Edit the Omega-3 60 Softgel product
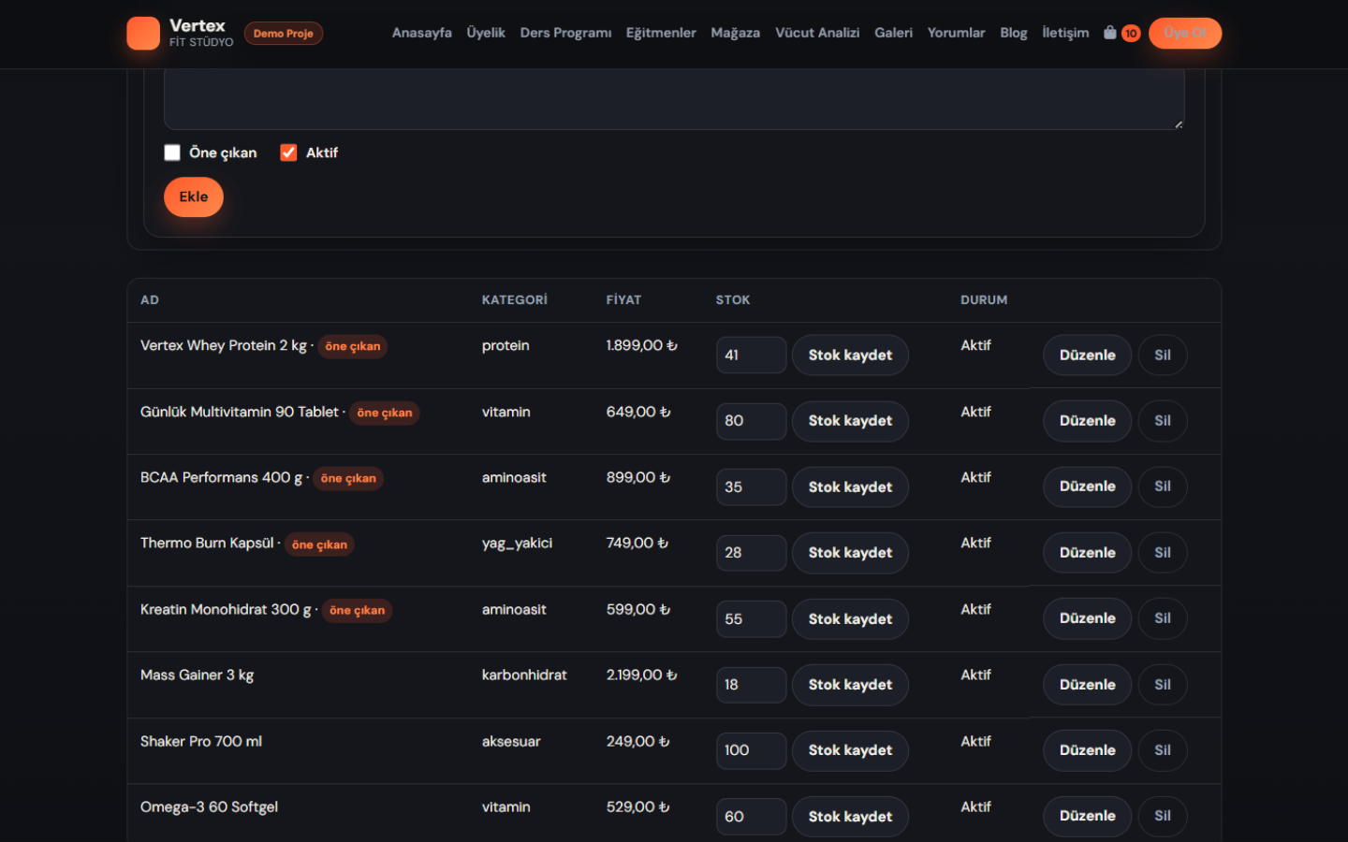Screen dimensions: 1348x842 click(1087, 816)
